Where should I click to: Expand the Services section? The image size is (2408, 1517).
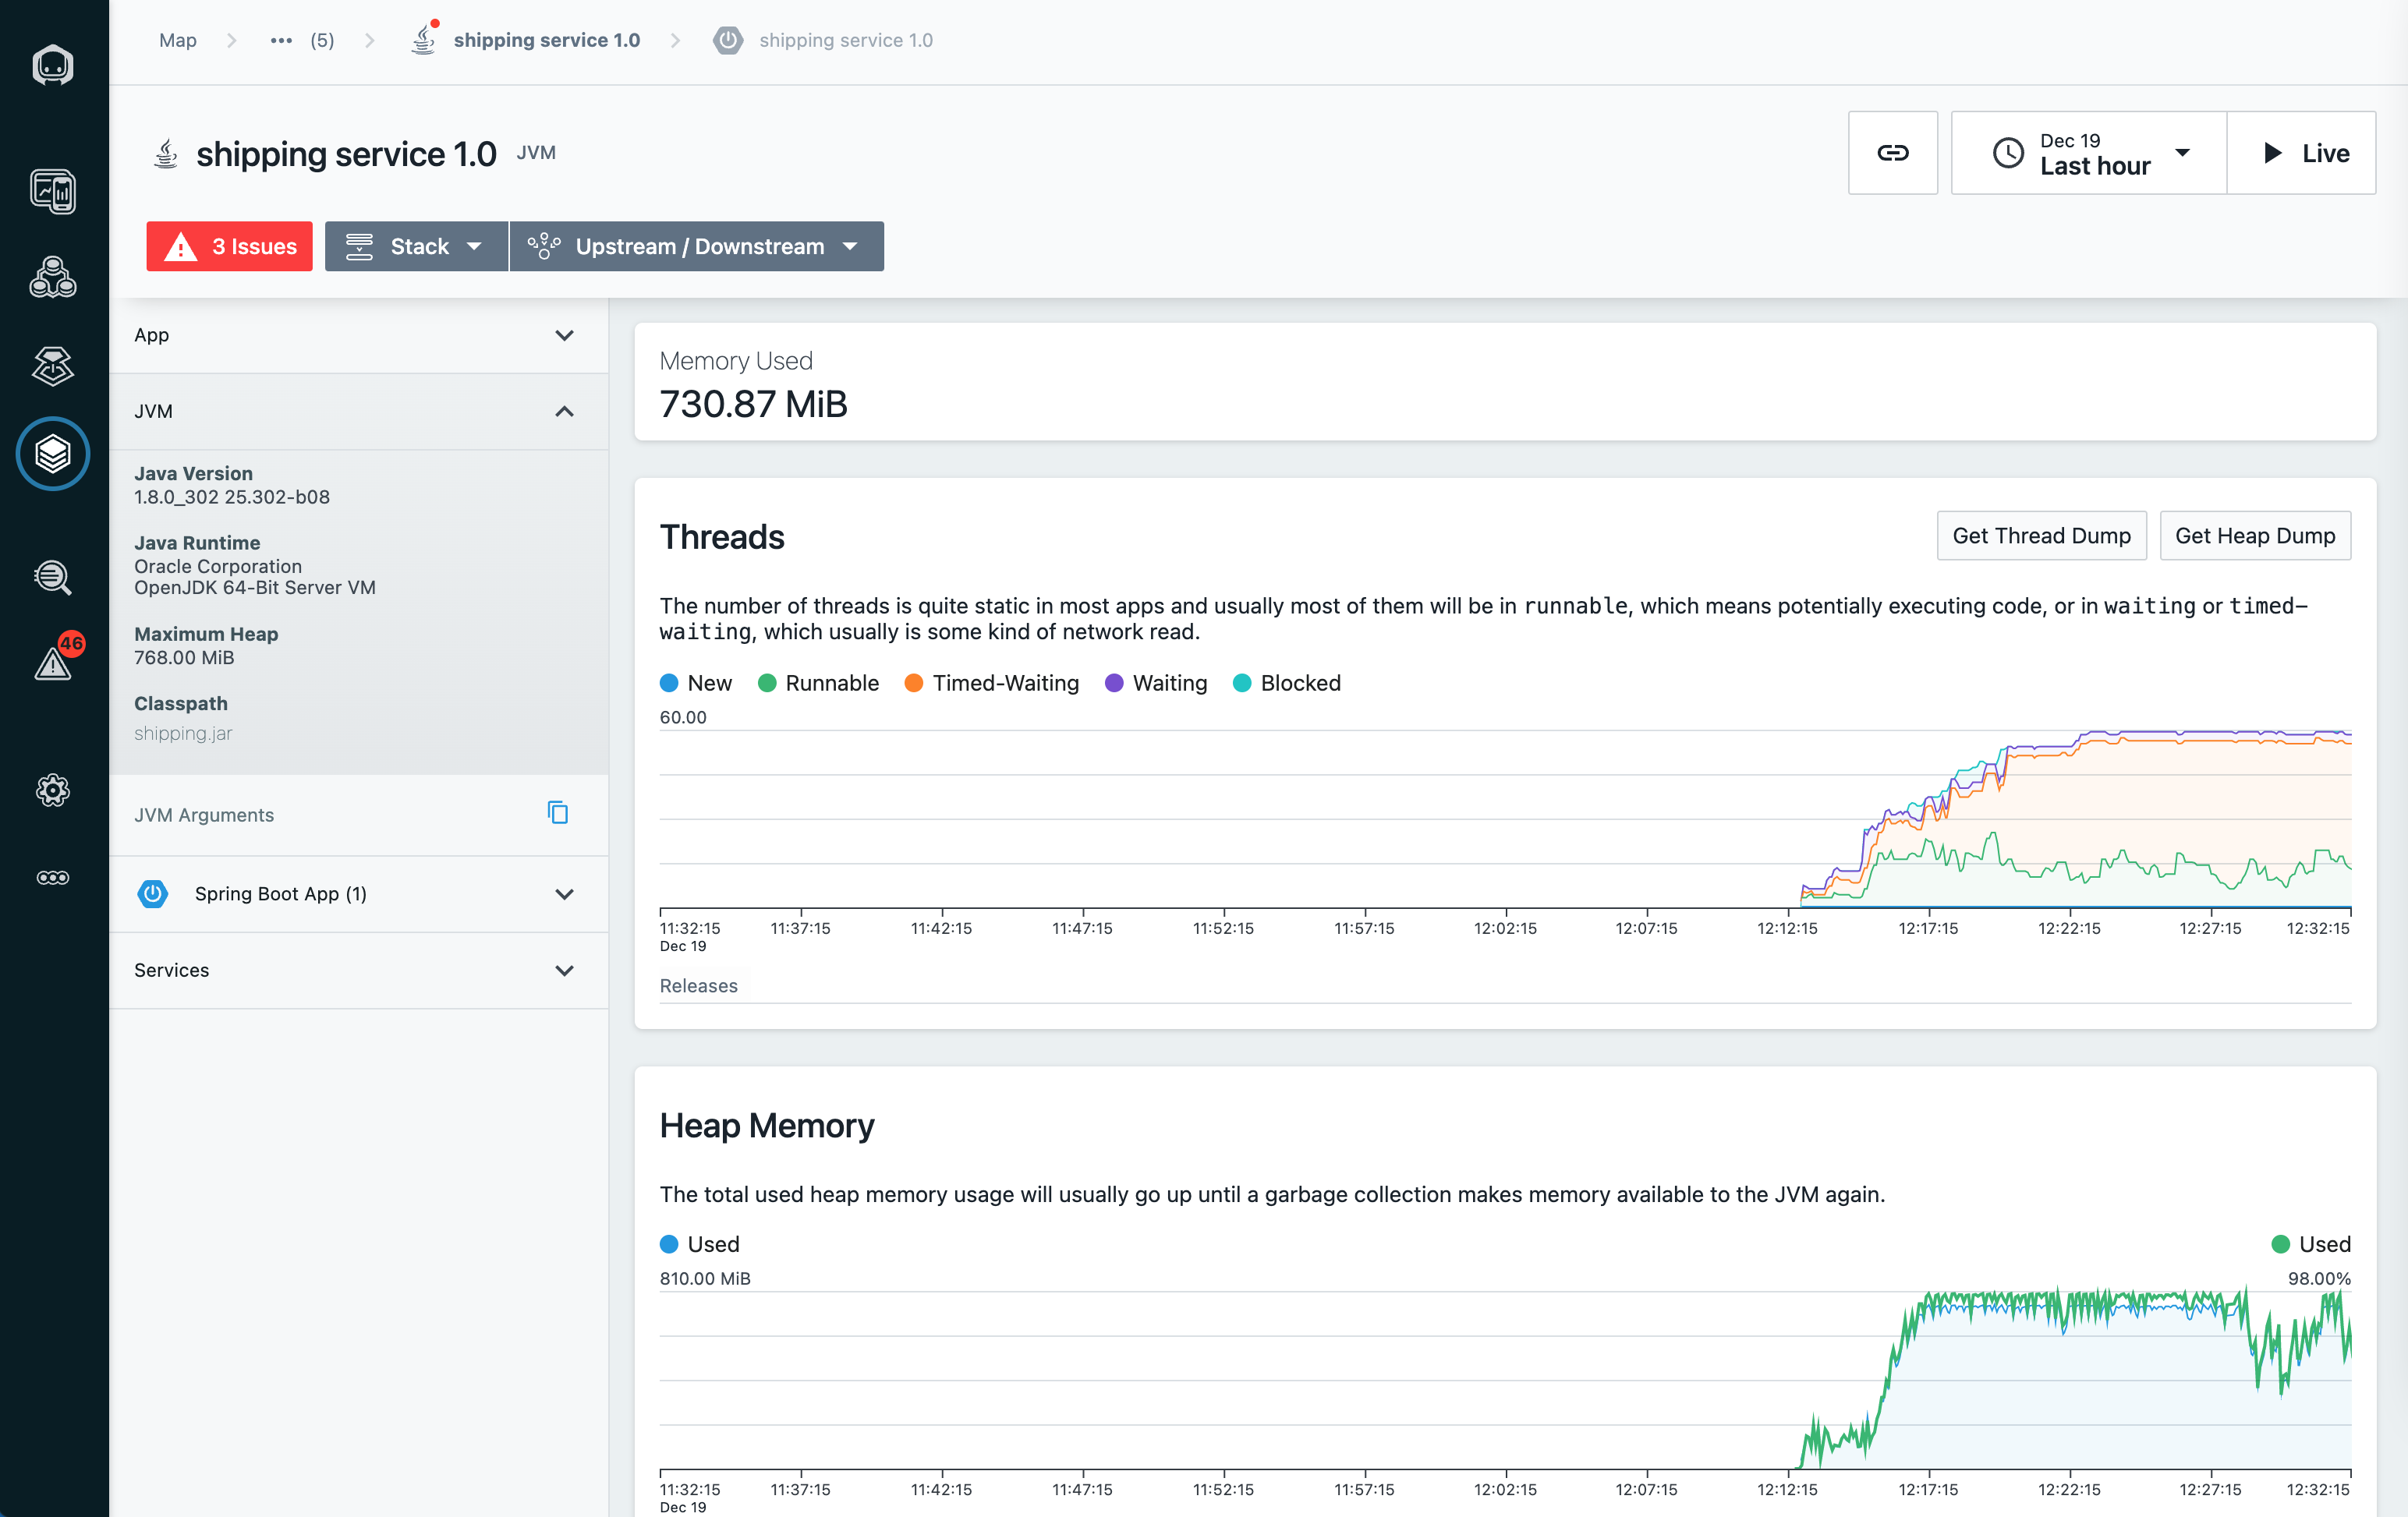pos(359,970)
